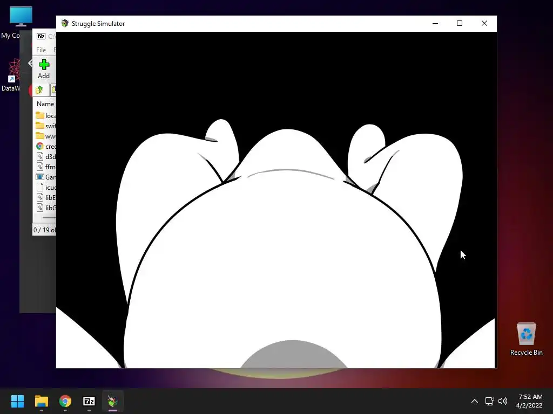
Task: Click the Struggle Simulator title bar icon
Action: [65, 23]
